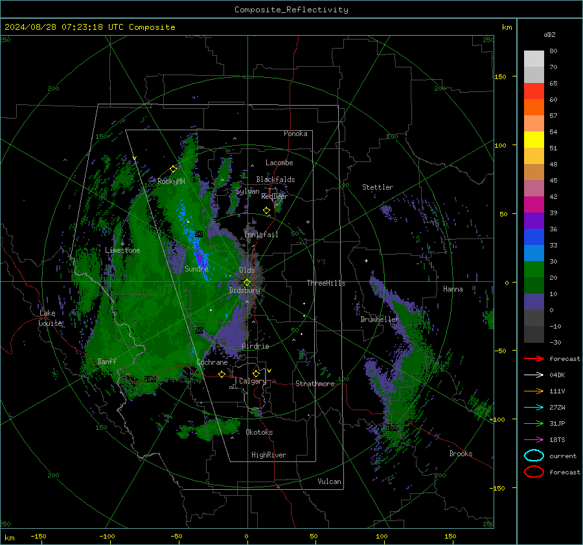Click the Composite_Reflectivity title
This screenshot has height=545, width=583.
(291, 10)
